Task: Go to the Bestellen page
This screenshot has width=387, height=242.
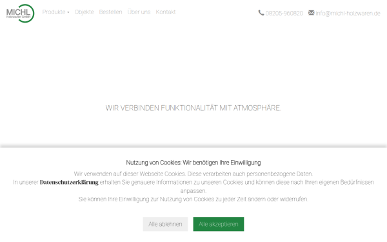Action: 110,12
